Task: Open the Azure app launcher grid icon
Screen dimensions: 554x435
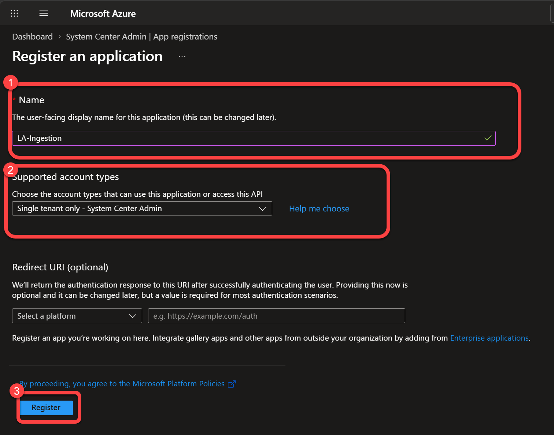Action: [x=14, y=14]
